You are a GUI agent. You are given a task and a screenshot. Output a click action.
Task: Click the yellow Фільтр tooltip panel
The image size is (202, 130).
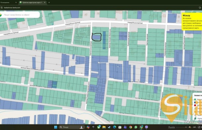pyautogui.click(x=192, y=21)
